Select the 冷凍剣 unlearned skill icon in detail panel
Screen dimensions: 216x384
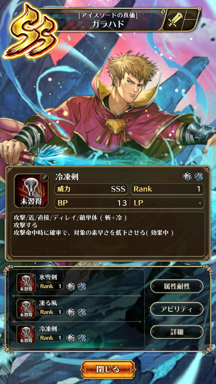coord(32,191)
